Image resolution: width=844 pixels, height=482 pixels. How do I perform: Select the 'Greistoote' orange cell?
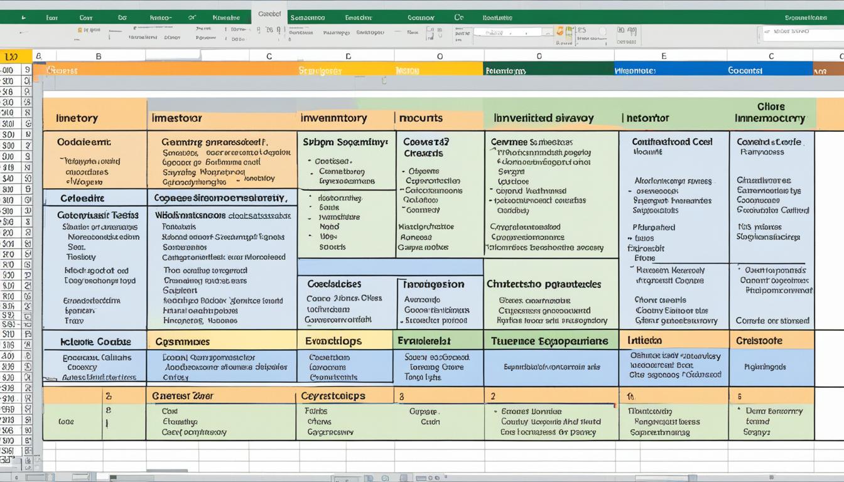tap(772, 341)
